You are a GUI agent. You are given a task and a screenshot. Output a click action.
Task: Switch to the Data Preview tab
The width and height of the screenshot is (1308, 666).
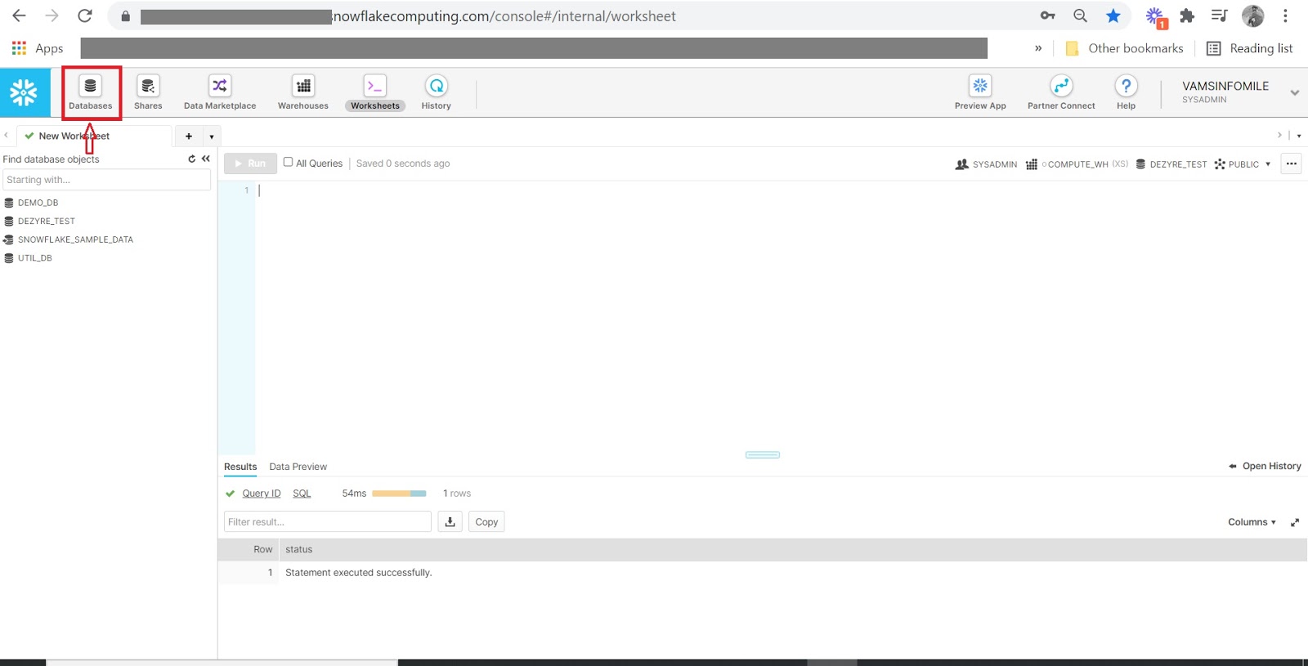(x=298, y=467)
